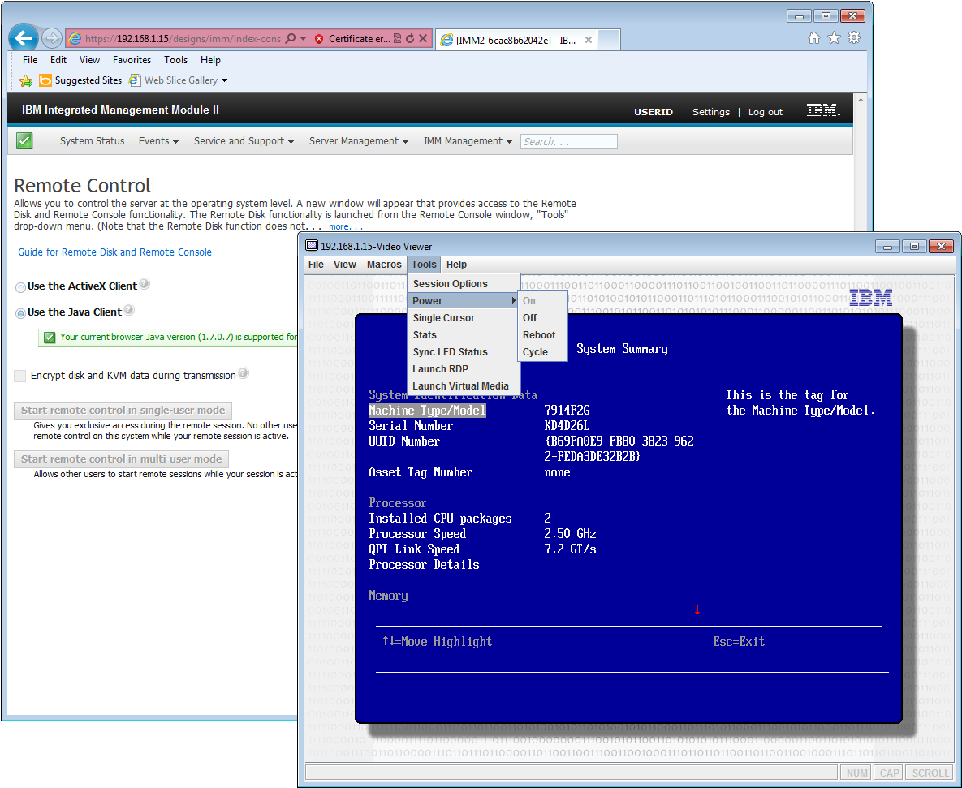Image resolution: width=962 pixels, height=788 pixels.
Task: Expand the Service and Support dropdown
Action: click(x=244, y=141)
